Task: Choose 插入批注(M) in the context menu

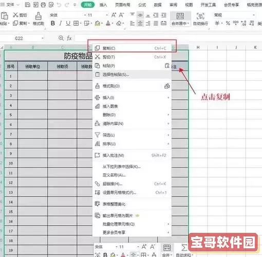Action: (x=132, y=155)
